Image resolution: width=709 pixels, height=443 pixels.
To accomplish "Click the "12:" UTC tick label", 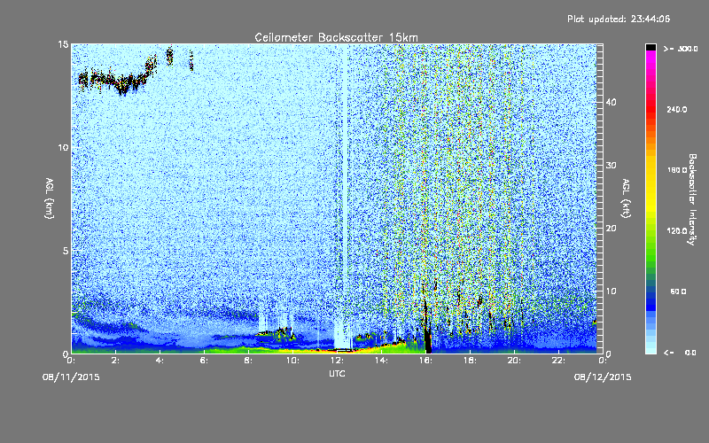I will pyautogui.click(x=337, y=361).
